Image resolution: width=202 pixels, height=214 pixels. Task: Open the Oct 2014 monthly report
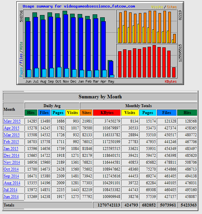pyautogui.click(x=11, y=169)
